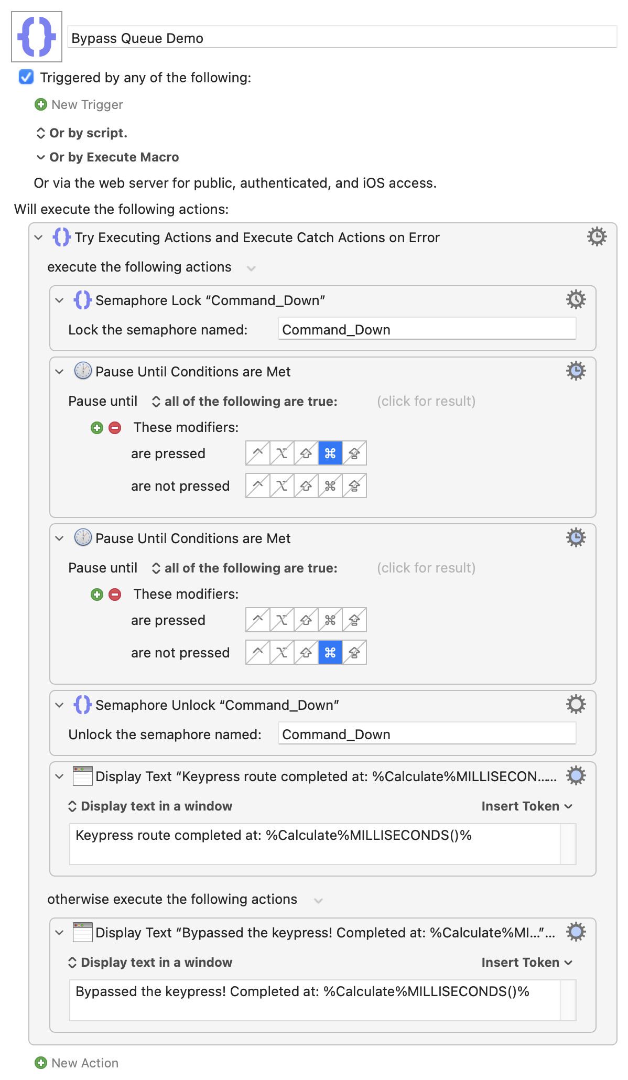Click the macro curly-braces icon
The width and height of the screenshot is (628, 1080).
37,37
